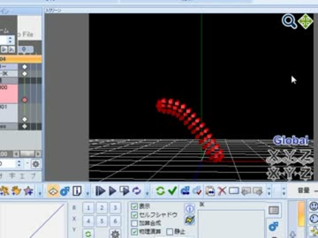Screen dimensions: 318x238
Task: Click inside the empty IK list box
Action: [x=232, y=224]
